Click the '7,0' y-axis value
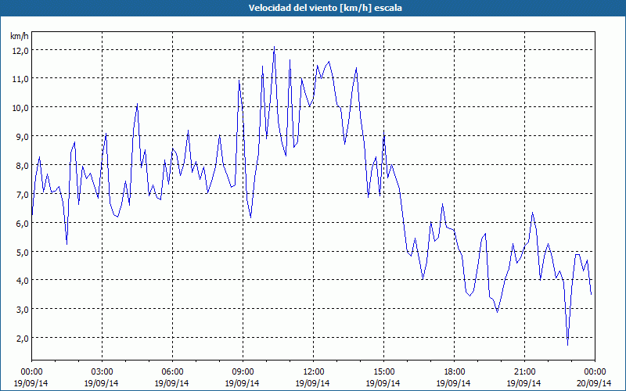Screen dimensions: 626x391 tap(23, 194)
